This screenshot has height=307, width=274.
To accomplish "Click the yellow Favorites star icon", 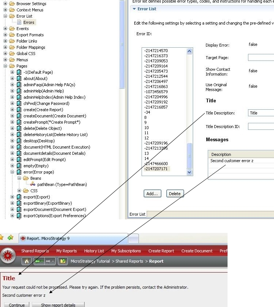I will tap(1, 238).
